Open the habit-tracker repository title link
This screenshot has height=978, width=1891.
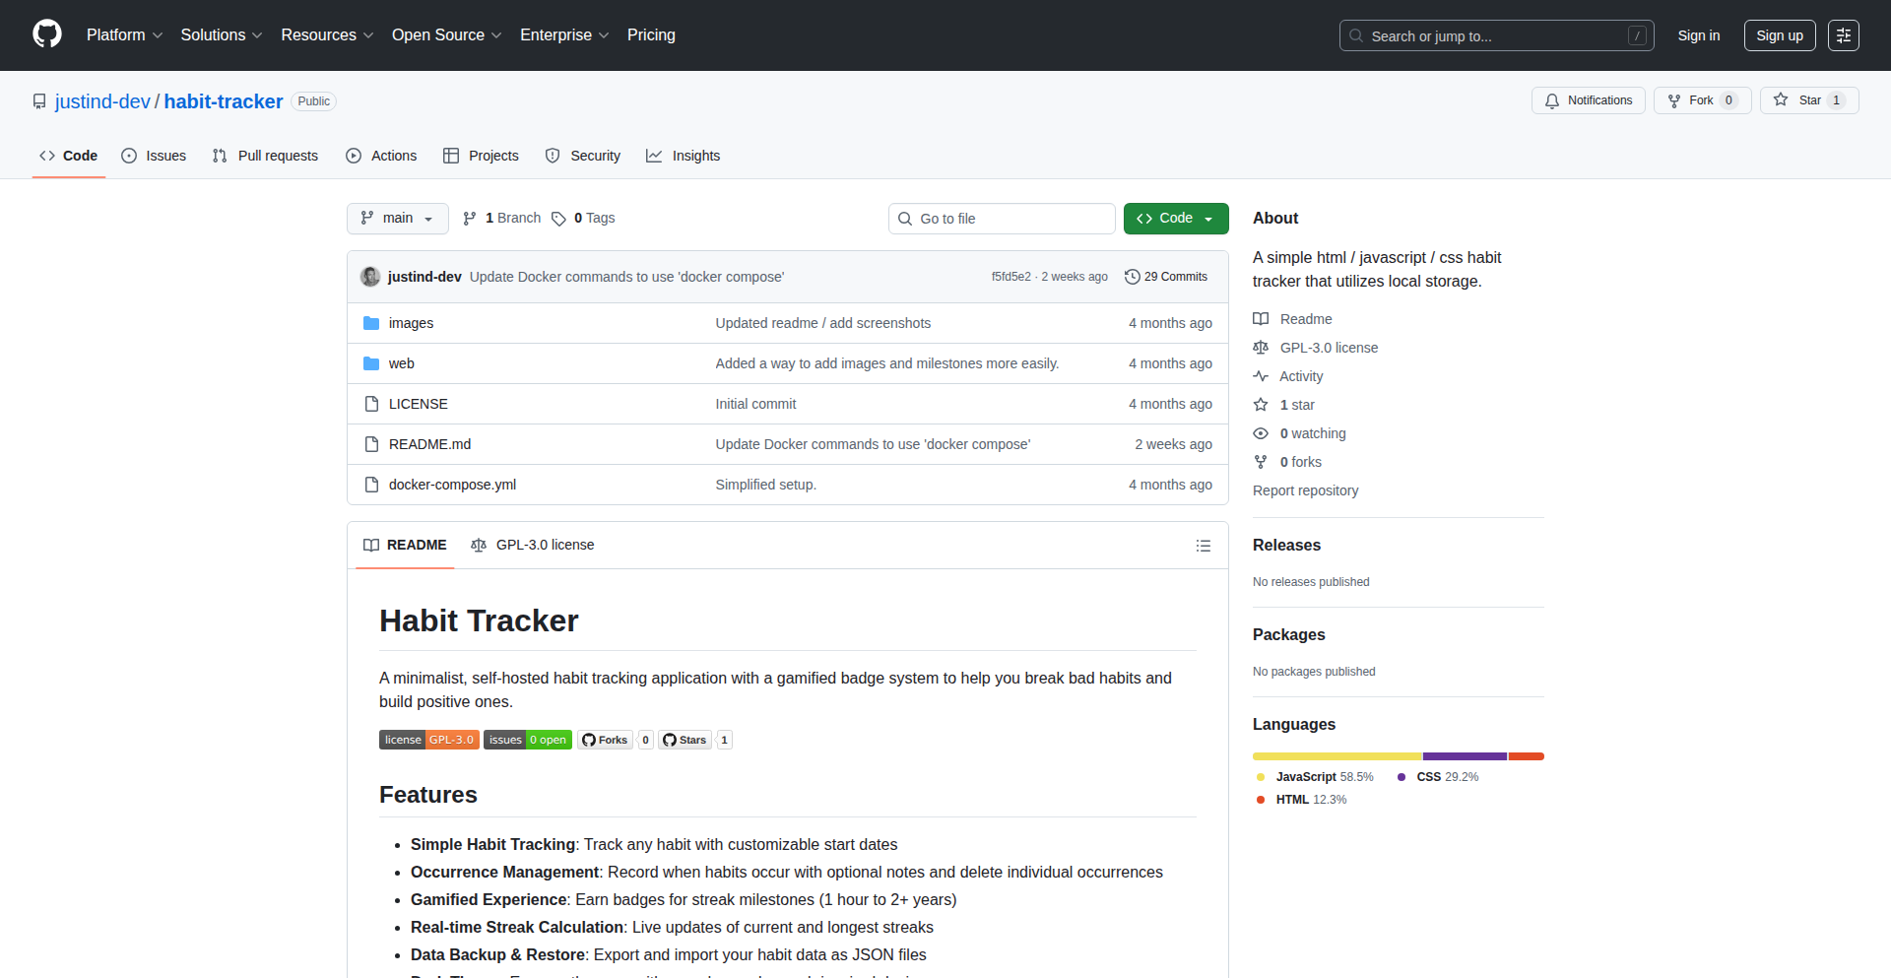point(224,101)
